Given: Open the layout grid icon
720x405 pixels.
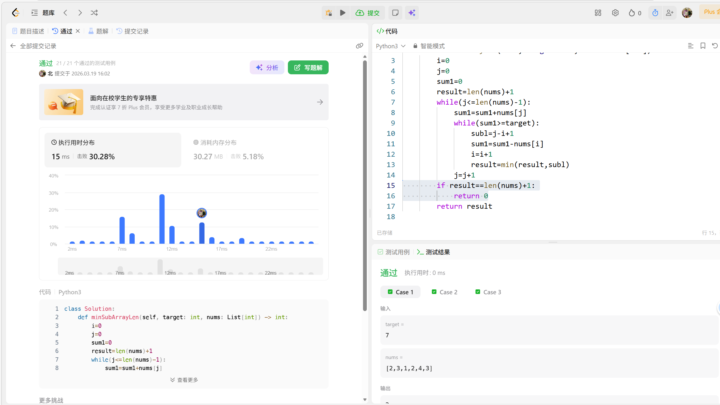Looking at the screenshot, I should click(x=598, y=13).
